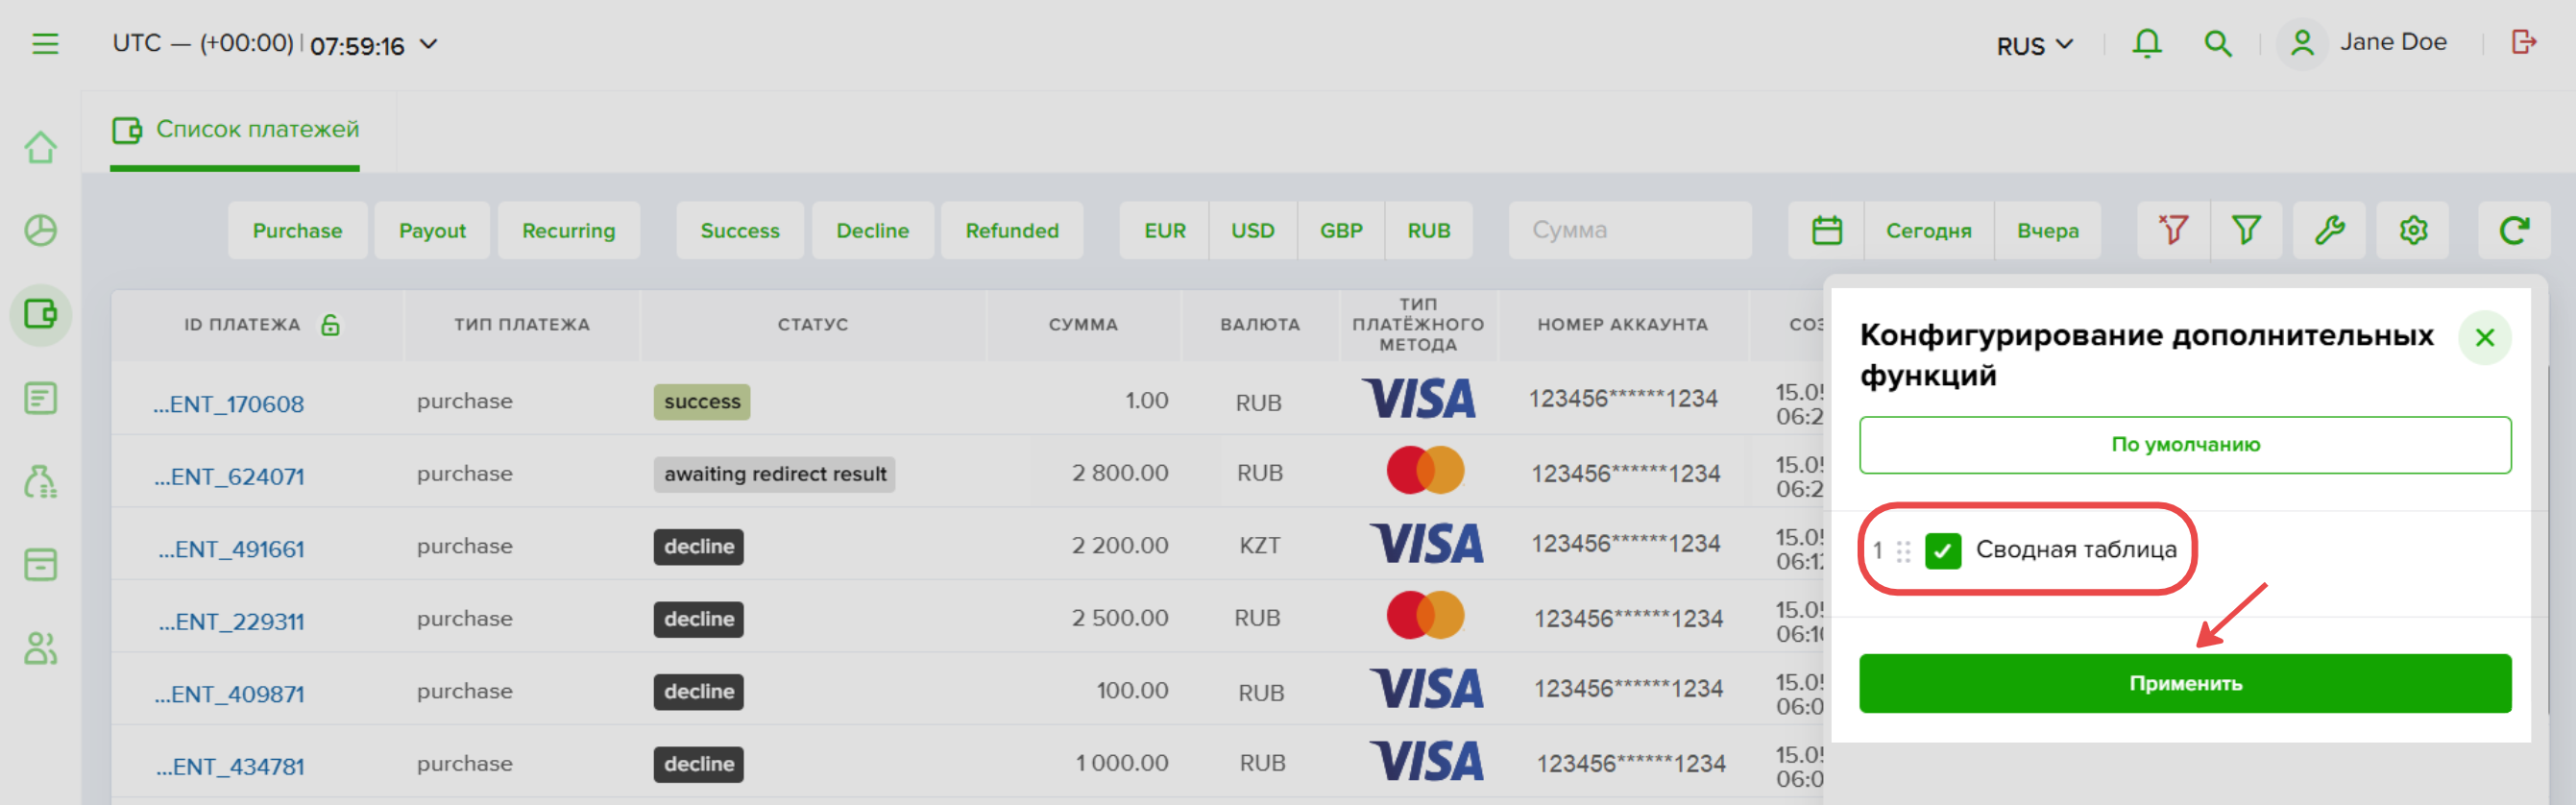Select the payments wallet sidebar icon
The image size is (2576, 805).
coord(41,314)
